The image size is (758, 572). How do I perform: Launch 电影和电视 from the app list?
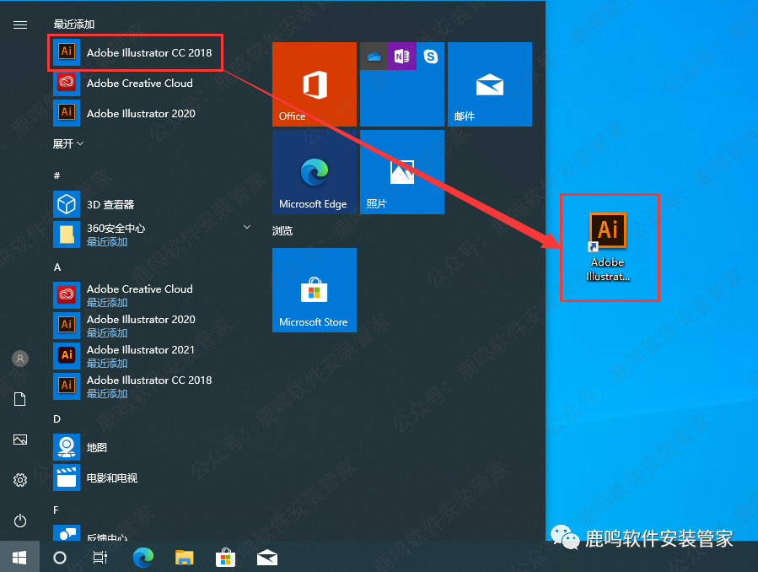(111, 478)
